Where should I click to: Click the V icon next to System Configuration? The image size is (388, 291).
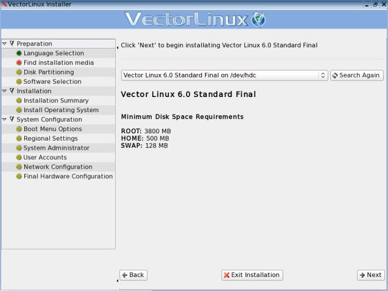12,119
